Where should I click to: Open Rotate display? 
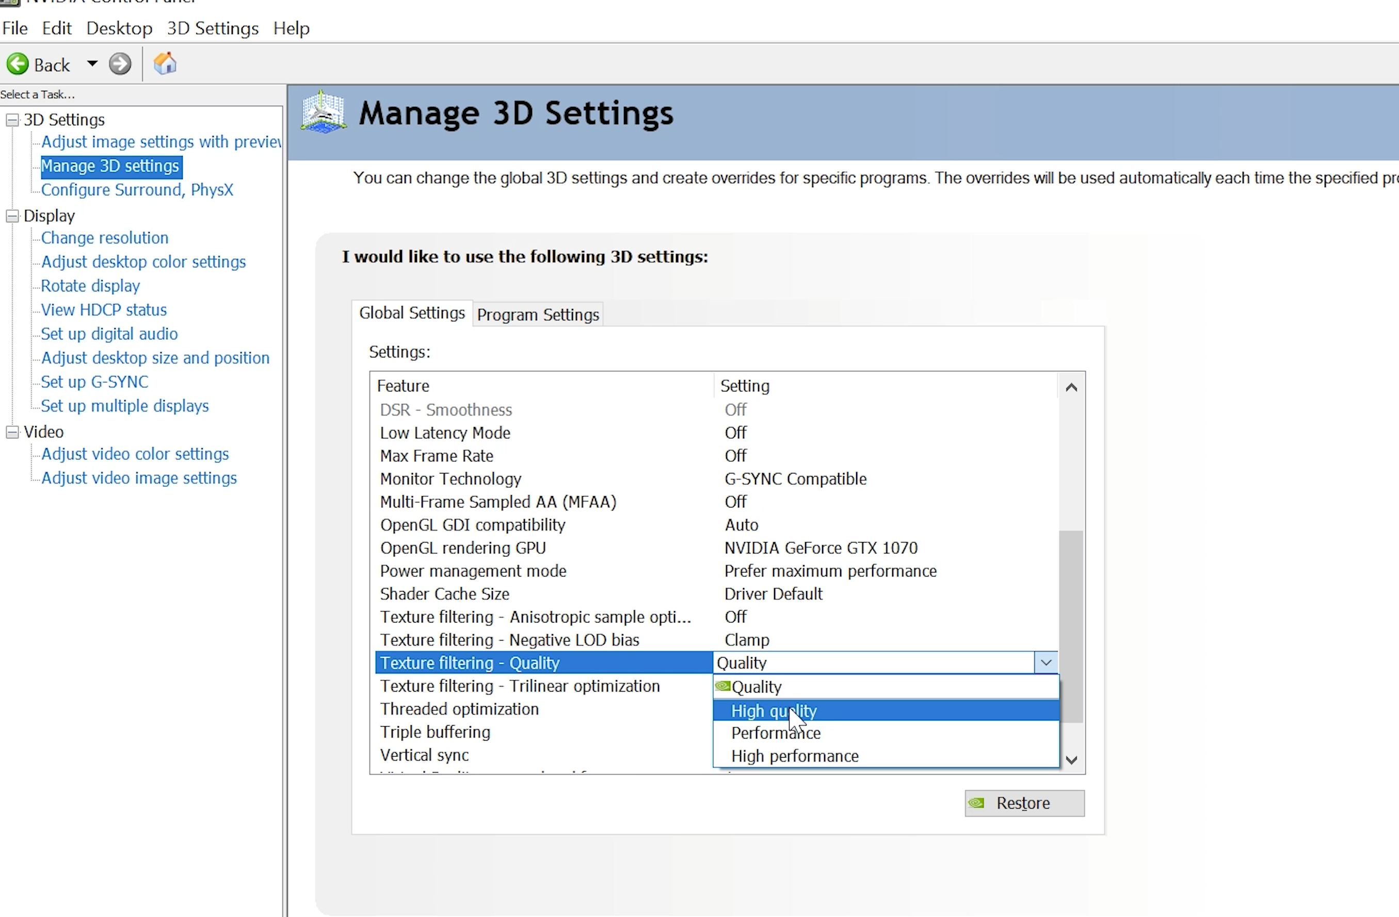click(x=90, y=286)
